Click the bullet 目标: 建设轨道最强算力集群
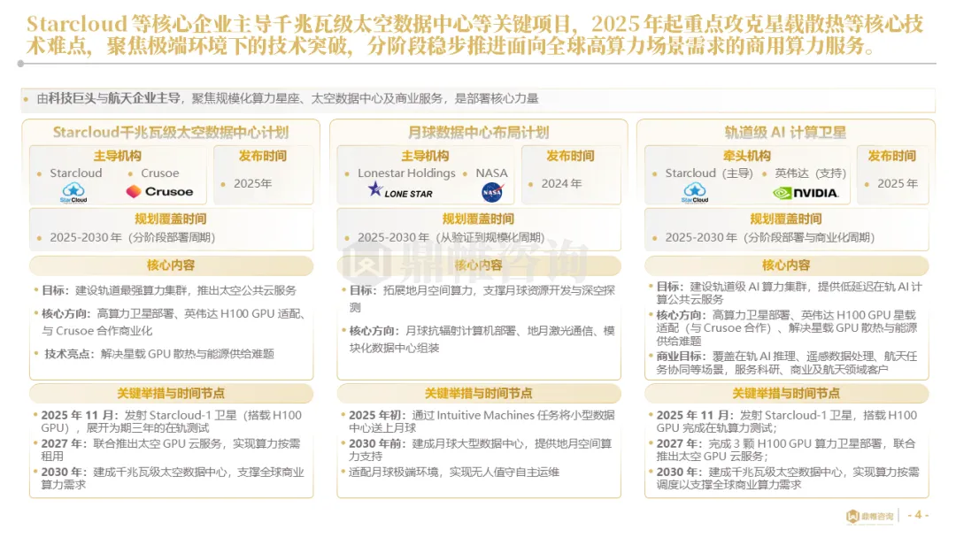 169,290
